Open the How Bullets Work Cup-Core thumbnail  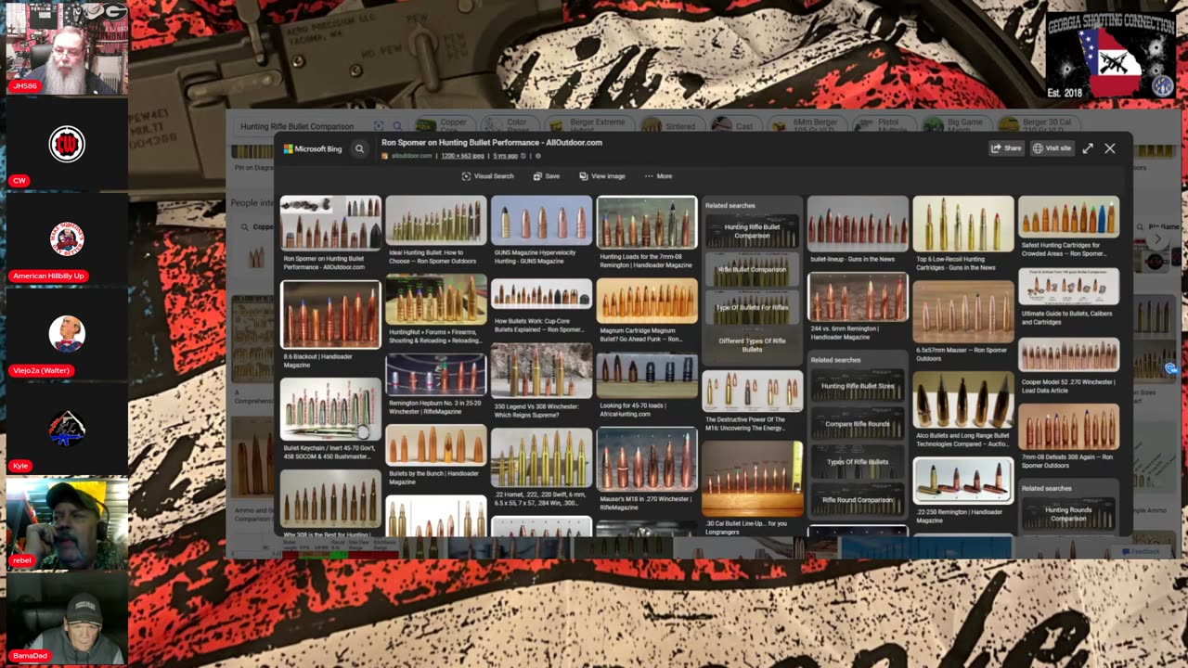(541, 294)
